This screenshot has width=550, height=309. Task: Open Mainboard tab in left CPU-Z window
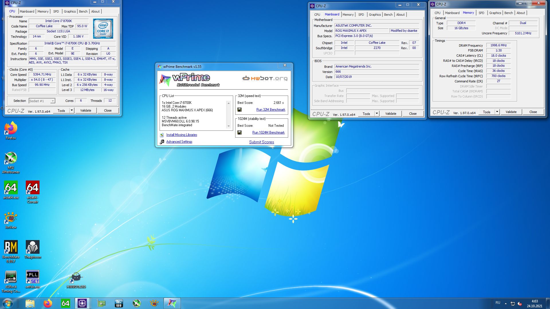point(27,11)
